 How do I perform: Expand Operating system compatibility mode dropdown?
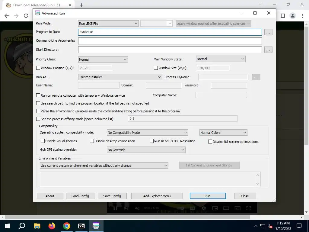[x=147, y=133]
